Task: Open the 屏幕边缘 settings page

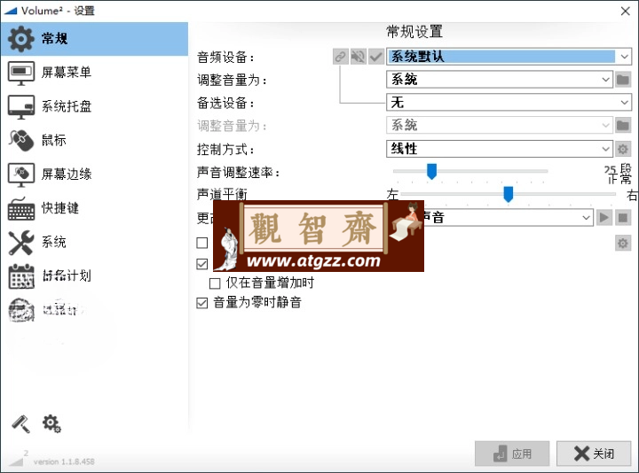Action: coord(94,174)
